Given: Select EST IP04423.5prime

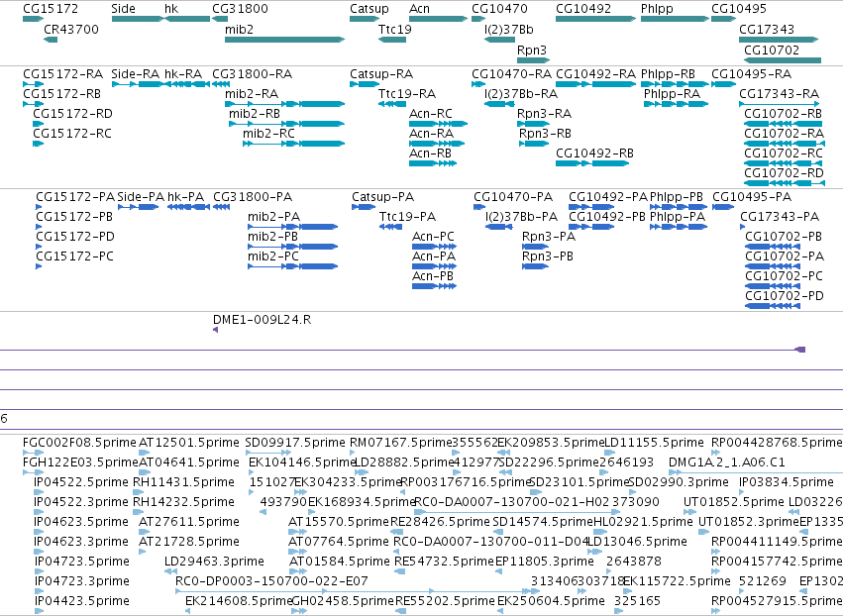Looking at the screenshot, I should coord(81,601).
